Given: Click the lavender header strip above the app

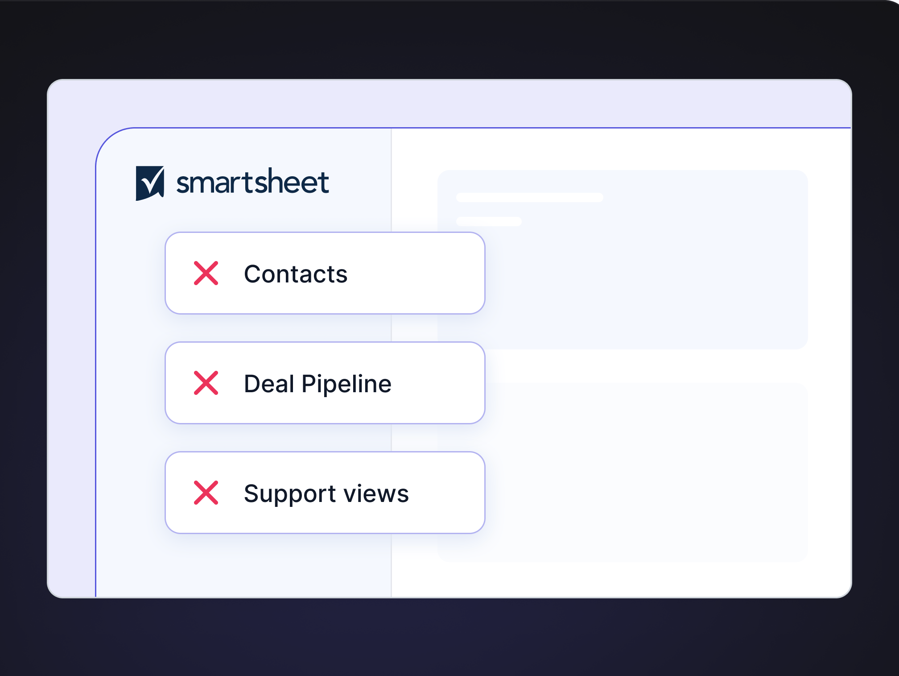Looking at the screenshot, I should [446, 104].
